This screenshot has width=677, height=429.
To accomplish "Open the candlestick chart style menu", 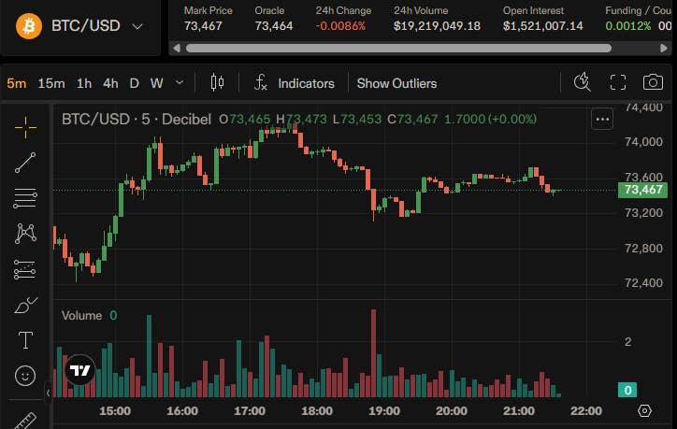I will point(217,82).
